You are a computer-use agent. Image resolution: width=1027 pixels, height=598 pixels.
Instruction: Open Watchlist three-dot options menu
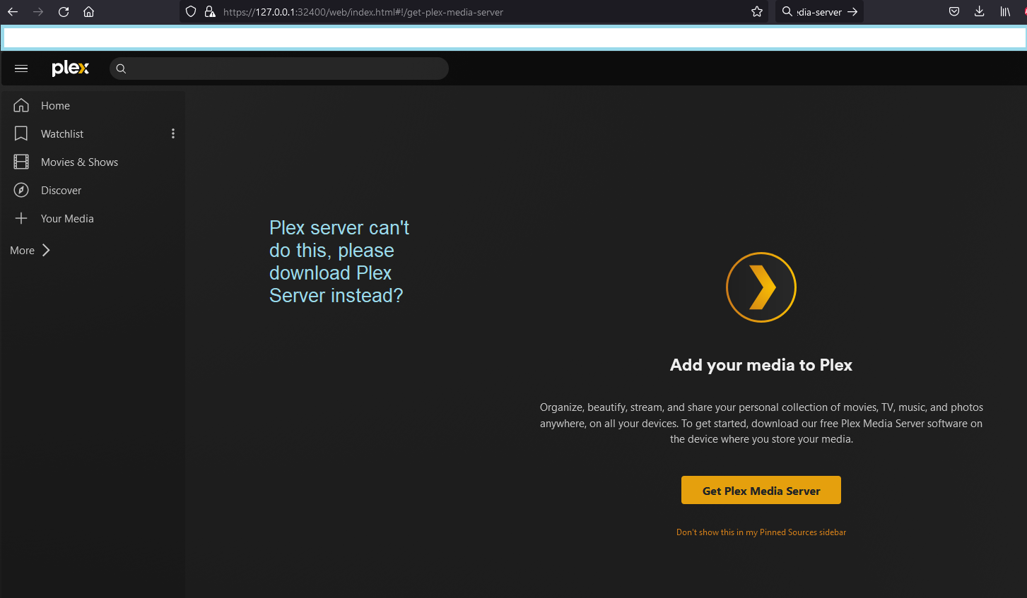click(x=173, y=133)
